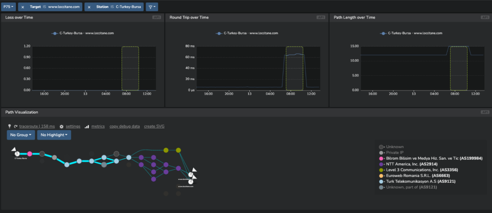
Task: Select the light gray Private IP node in graph
Action: pos(54,157)
